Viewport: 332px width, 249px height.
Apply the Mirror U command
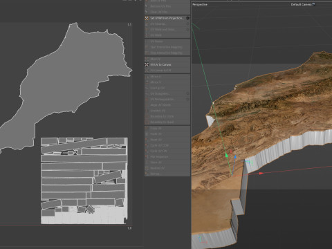[x=167, y=77]
